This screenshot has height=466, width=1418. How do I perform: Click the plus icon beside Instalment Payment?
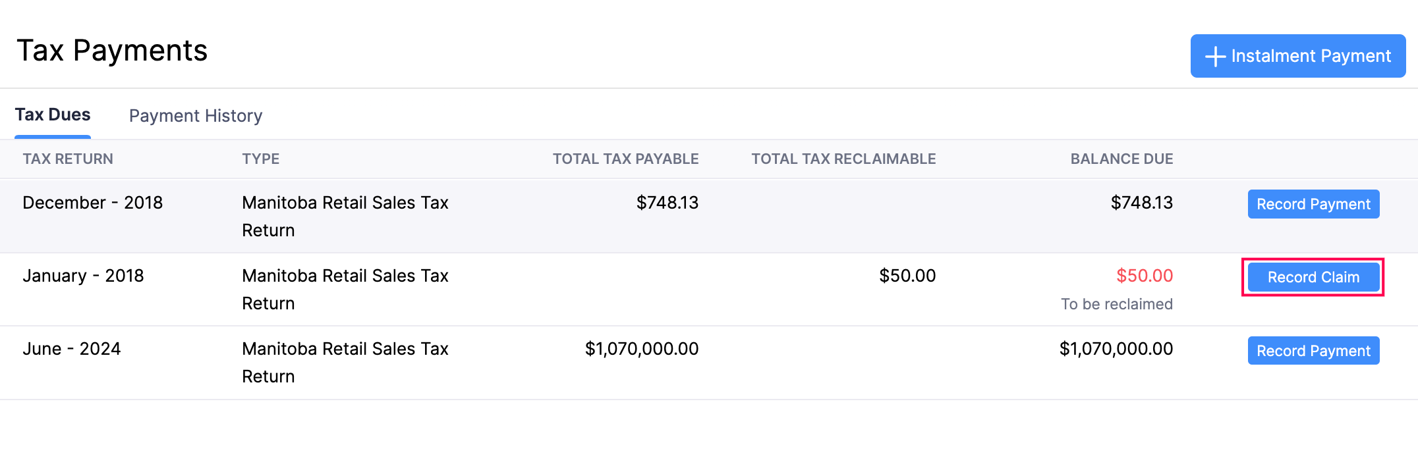[1215, 57]
